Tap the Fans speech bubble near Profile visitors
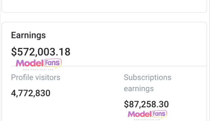The image size is (210, 121). [52, 63]
